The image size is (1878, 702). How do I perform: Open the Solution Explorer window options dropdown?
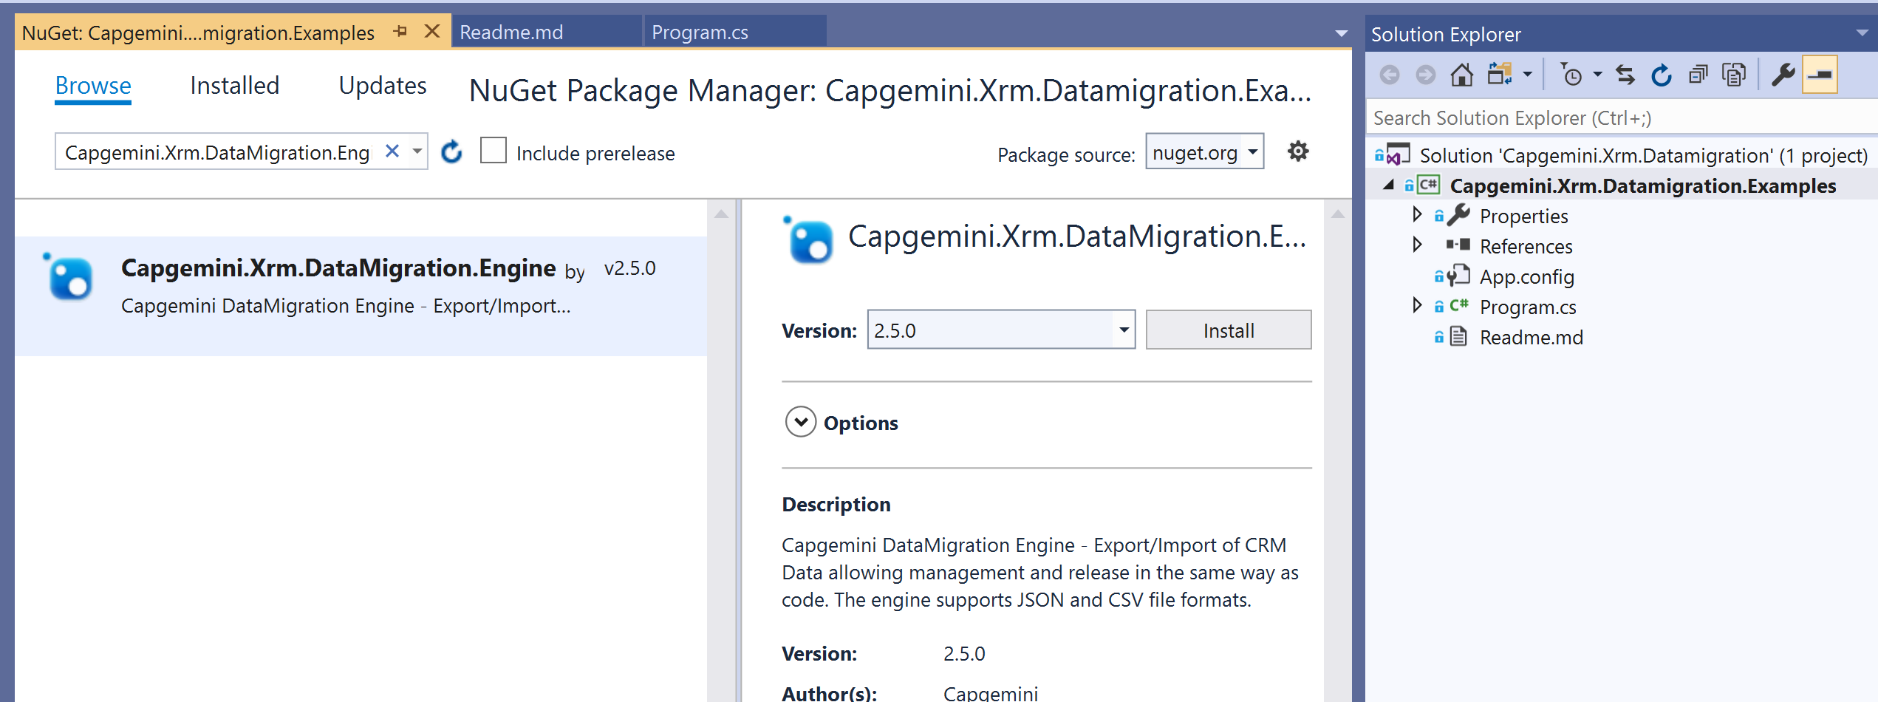click(1862, 33)
